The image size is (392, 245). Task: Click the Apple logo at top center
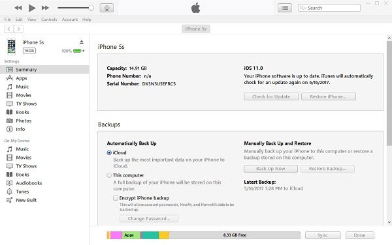(x=196, y=8)
